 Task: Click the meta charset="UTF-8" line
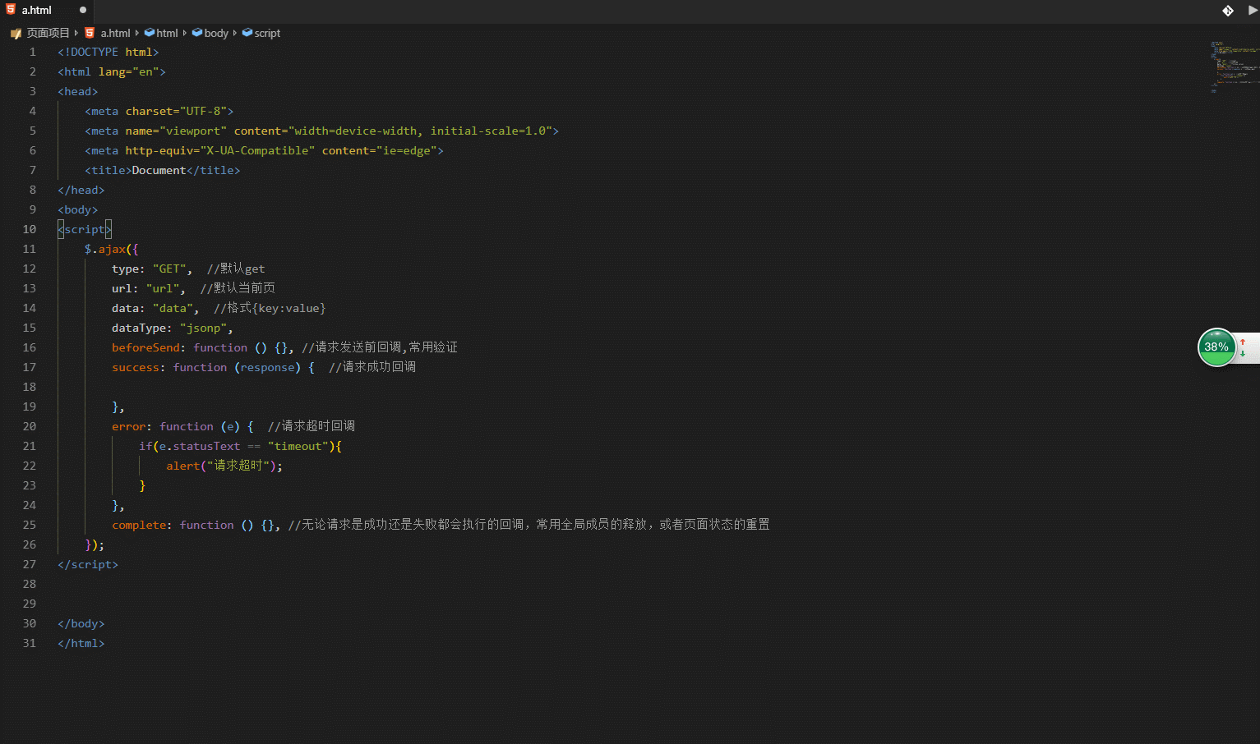tap(159, 111)
